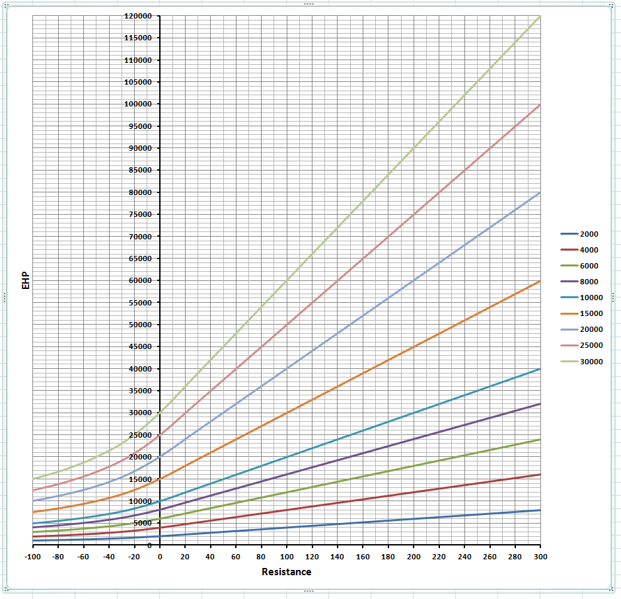621x599 pixels.
Task: Click the top-center chart resize handle
Action: click(309, 4)
